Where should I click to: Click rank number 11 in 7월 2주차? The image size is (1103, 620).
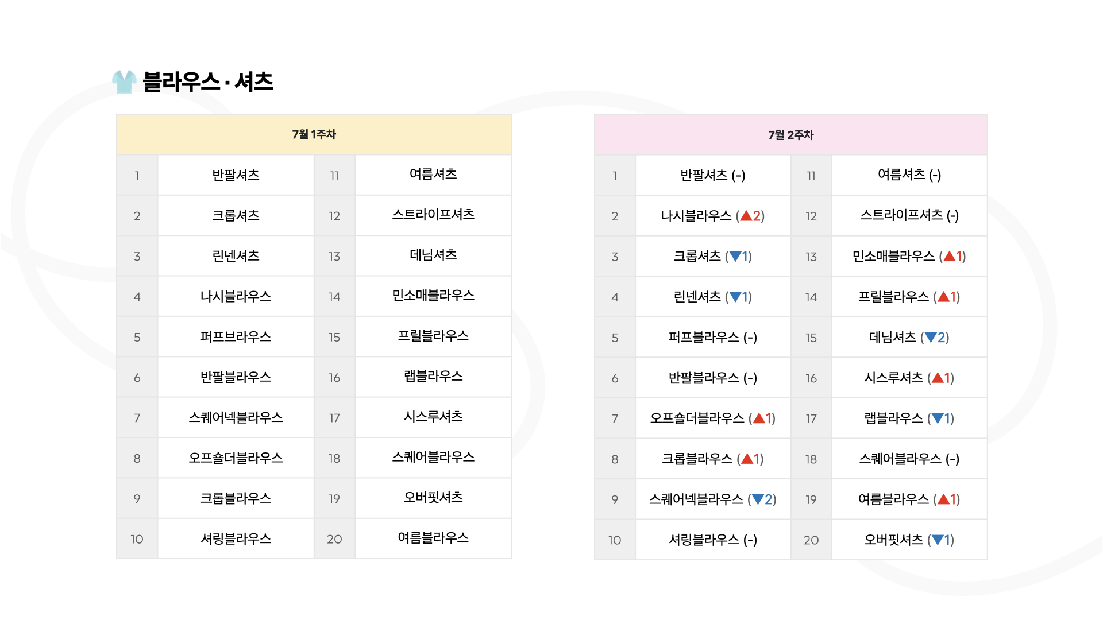[811, 176]
